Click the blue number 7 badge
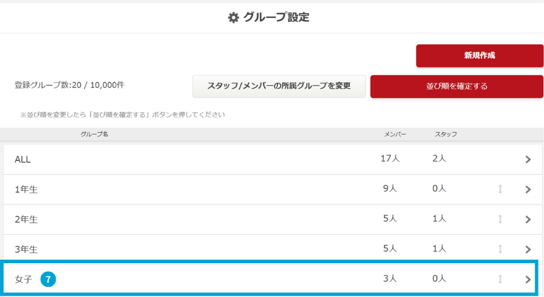544x297 pixels. coord(48,279)
